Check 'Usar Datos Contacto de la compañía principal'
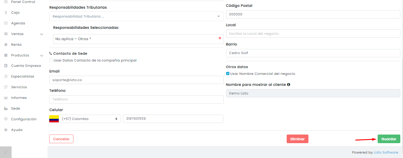This screenshot has height=158, width=403. [51, 60]
